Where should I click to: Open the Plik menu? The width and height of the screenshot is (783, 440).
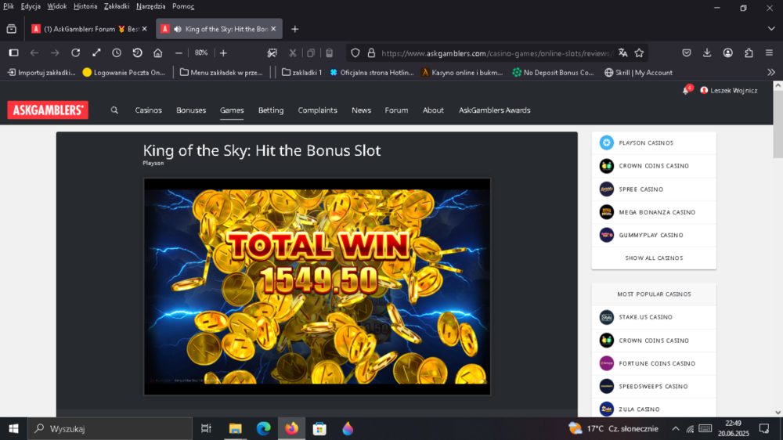tap(9, 6)
